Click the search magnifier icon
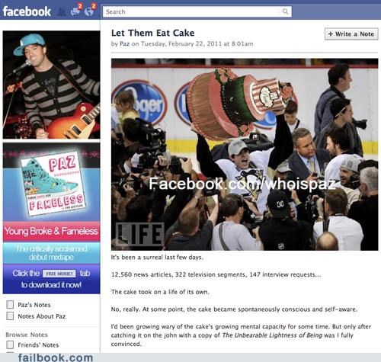The height and width of the screenshot is (362, 381). (x=286, y=11)
